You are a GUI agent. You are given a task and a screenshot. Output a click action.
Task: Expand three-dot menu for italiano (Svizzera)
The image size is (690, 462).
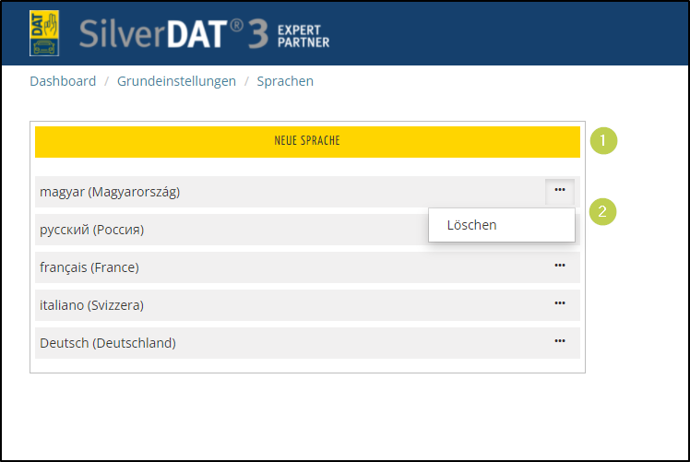559,303
